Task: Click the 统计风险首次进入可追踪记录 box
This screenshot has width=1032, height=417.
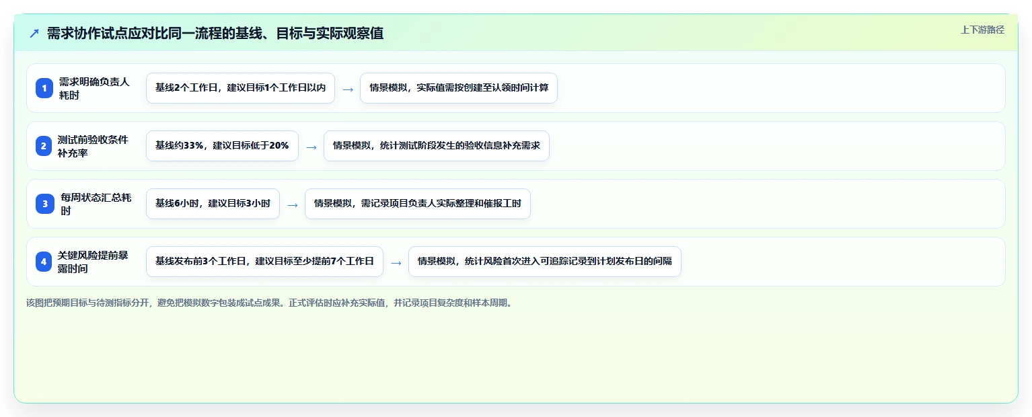Action: (545, 262)
